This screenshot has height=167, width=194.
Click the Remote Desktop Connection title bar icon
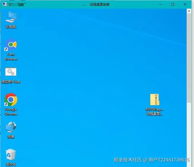tap(5, 4)
